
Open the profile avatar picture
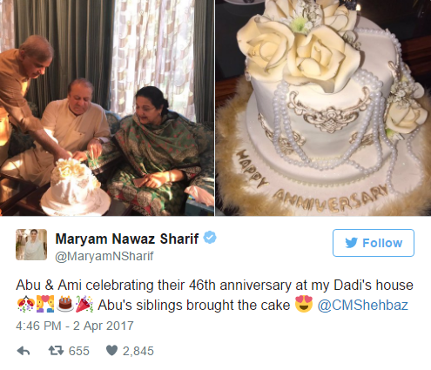tap(31, 245)
